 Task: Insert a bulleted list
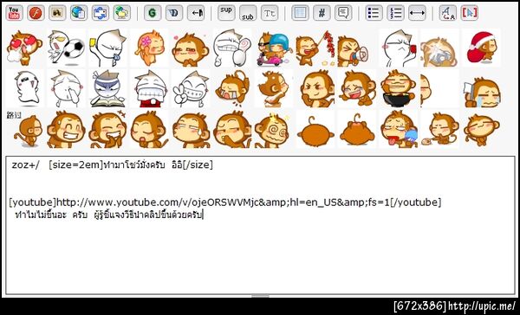(374, 13)
